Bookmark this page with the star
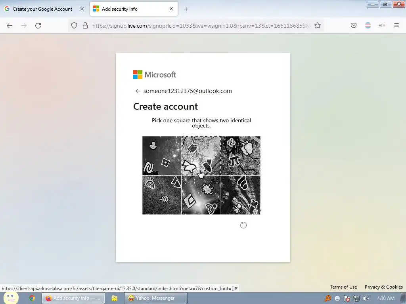406x304 pixels. (318, 26)
